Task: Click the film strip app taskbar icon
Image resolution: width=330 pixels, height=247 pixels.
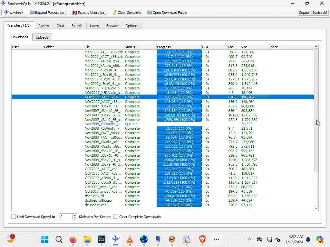Action: click(x=101, y=239)
